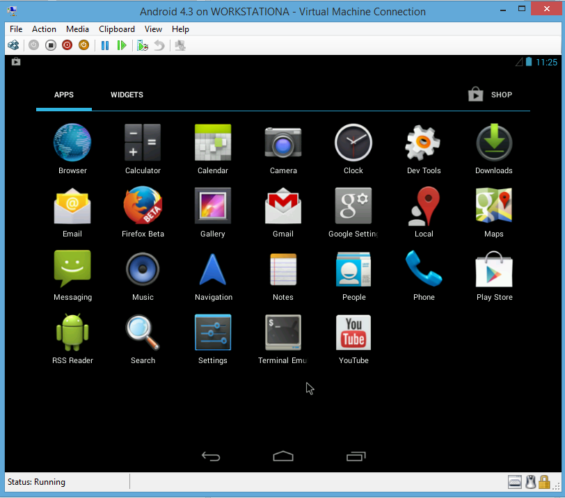Launch the Camera app
Viewport: 565px width, 498px height.
tap(282, 143)
